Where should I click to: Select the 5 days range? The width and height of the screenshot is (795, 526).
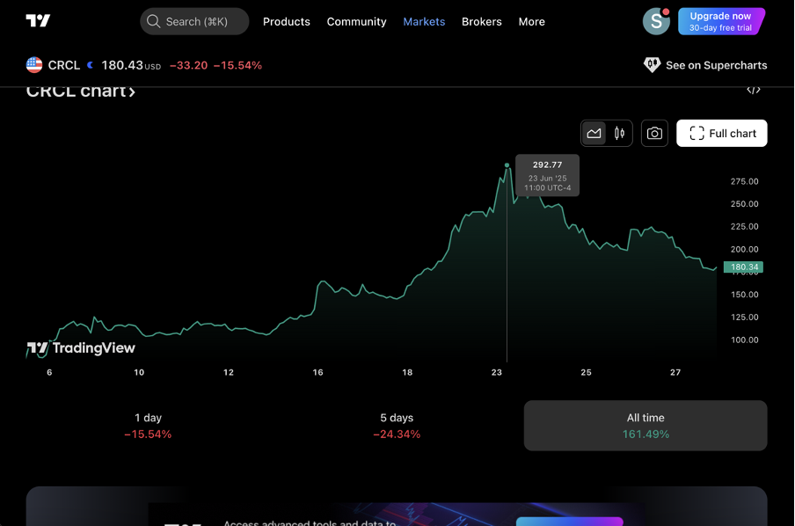397,426
